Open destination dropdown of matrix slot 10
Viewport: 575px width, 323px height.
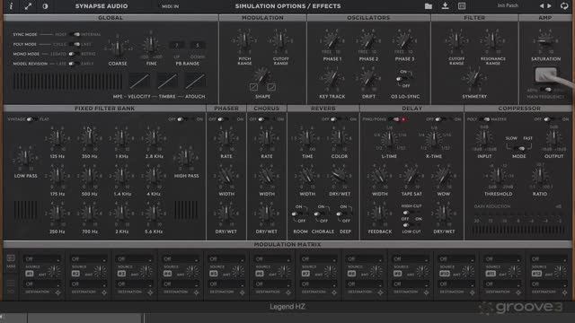click(456, 284)
